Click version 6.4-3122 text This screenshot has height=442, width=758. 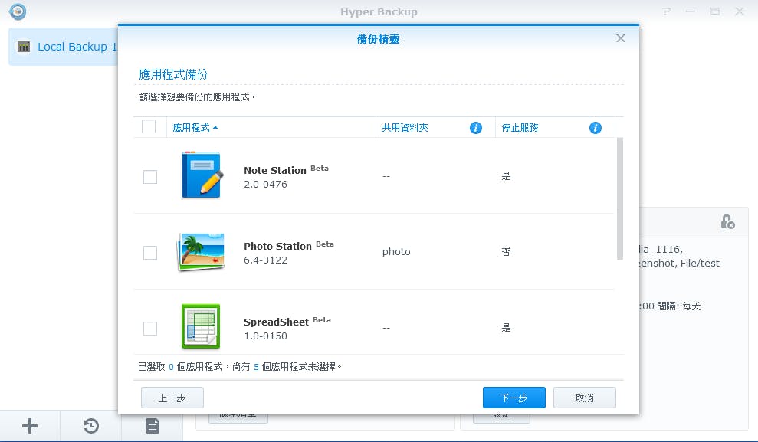click(x=265, y=260)
